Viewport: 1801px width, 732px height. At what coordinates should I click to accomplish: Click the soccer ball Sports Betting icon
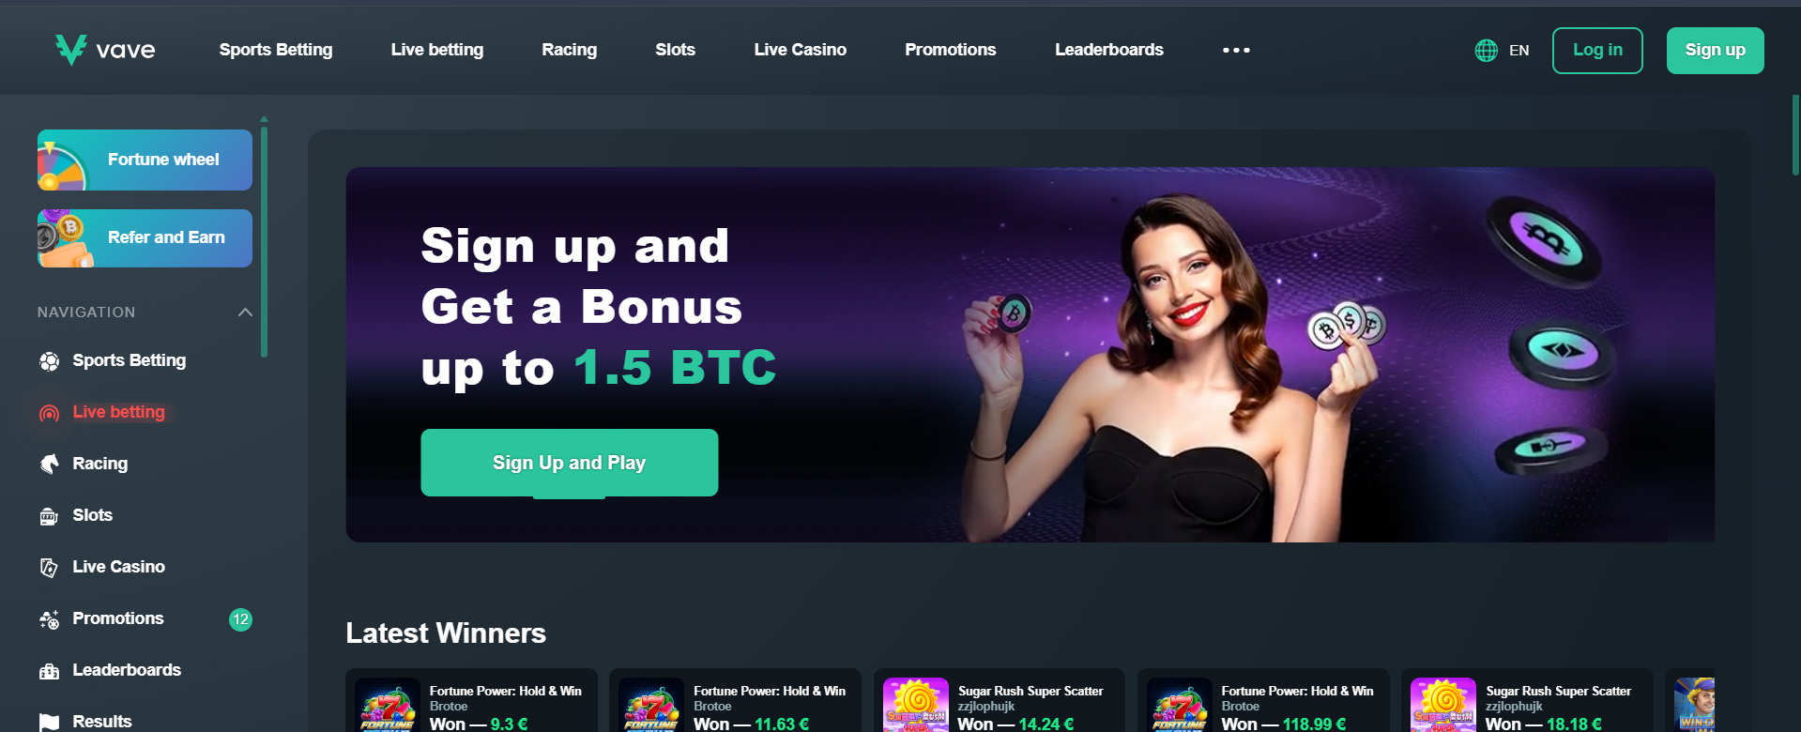click(x=50, y=361)
